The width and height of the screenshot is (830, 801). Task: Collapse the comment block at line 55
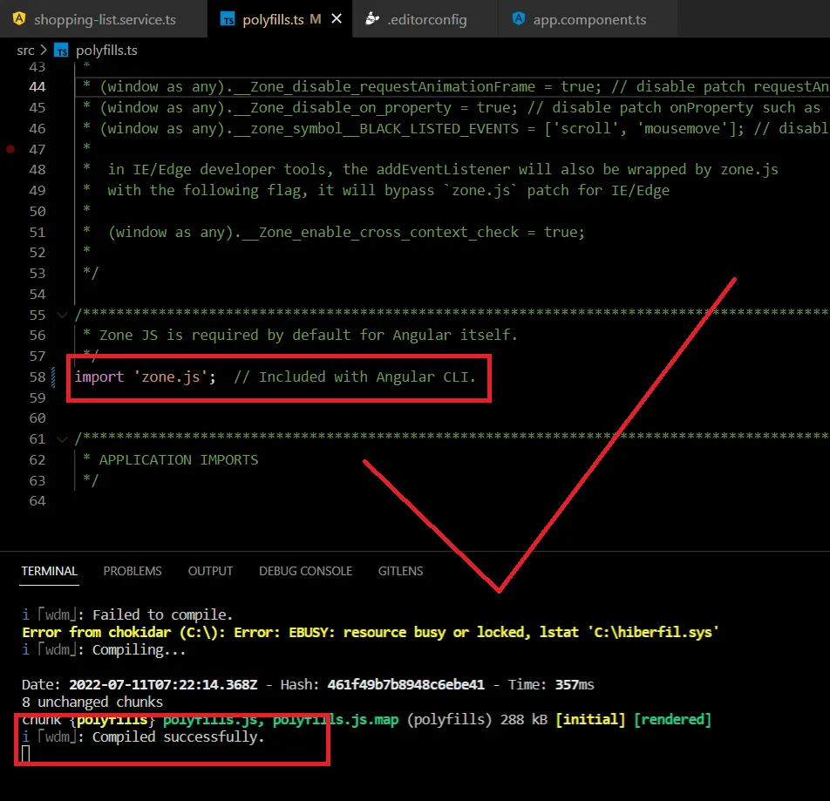(60, 315)
